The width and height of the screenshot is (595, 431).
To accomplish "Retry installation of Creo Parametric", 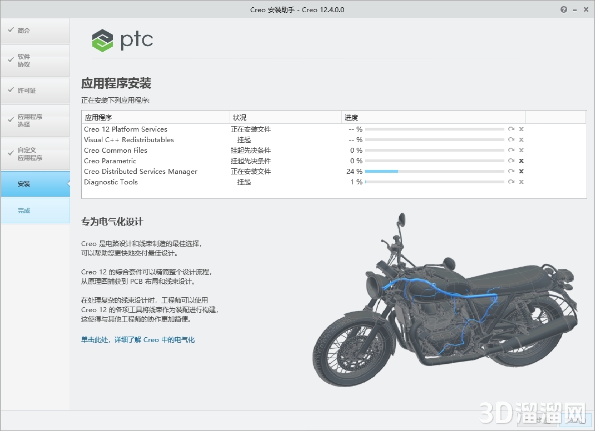I will point(511,161).
